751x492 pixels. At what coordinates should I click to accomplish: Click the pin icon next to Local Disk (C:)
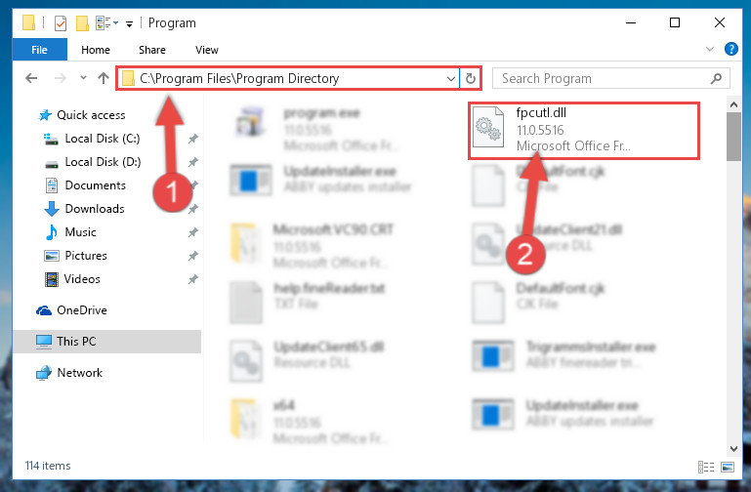coord(192,139)
